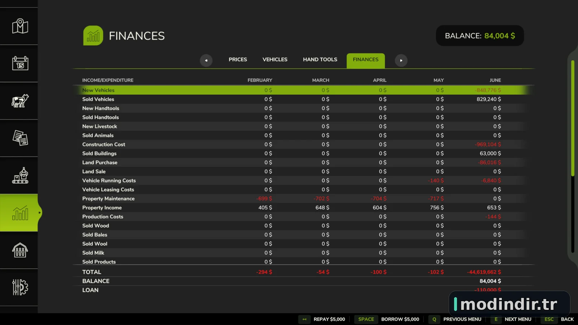Screen dimensions: 578x325
Task: Click the MAY column header
Action: (x=439, y=80)
